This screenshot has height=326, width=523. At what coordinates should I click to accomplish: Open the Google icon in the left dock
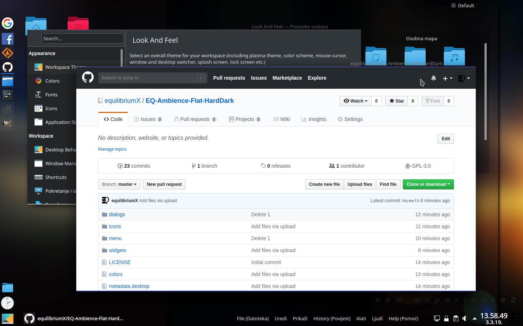click(8, 23)
